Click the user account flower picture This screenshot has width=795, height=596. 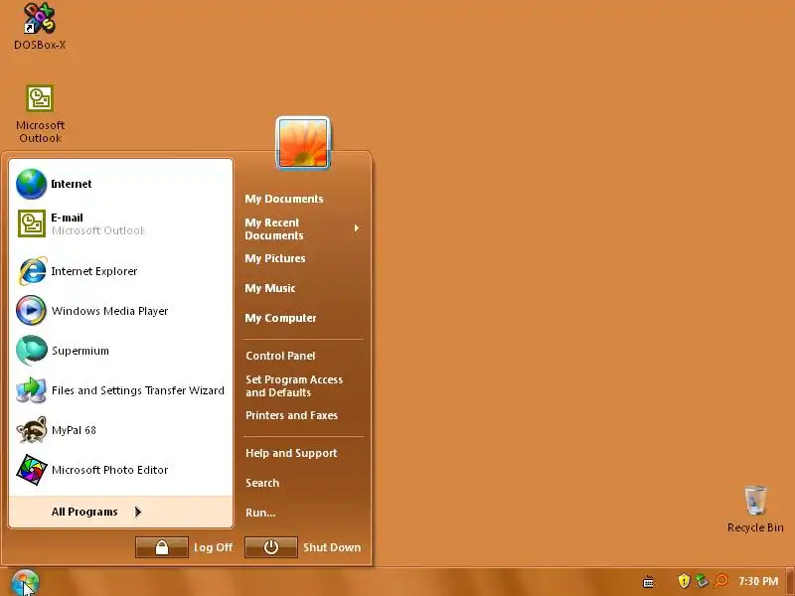click(303, 143)
